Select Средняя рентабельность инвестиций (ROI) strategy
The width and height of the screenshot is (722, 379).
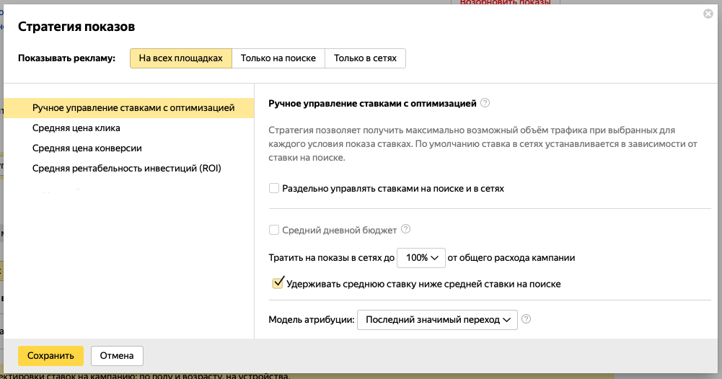pos(126,169)
